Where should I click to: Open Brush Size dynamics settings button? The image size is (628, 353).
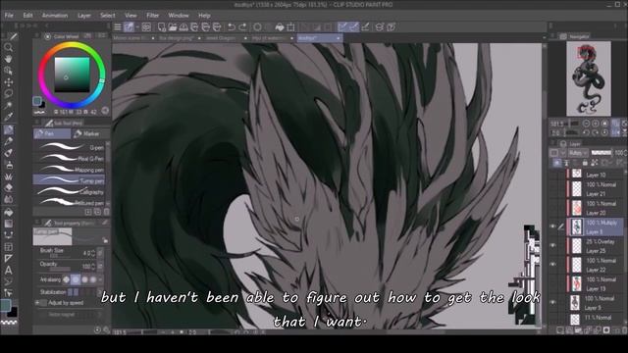pyautogui.click(x=100, y=253)
